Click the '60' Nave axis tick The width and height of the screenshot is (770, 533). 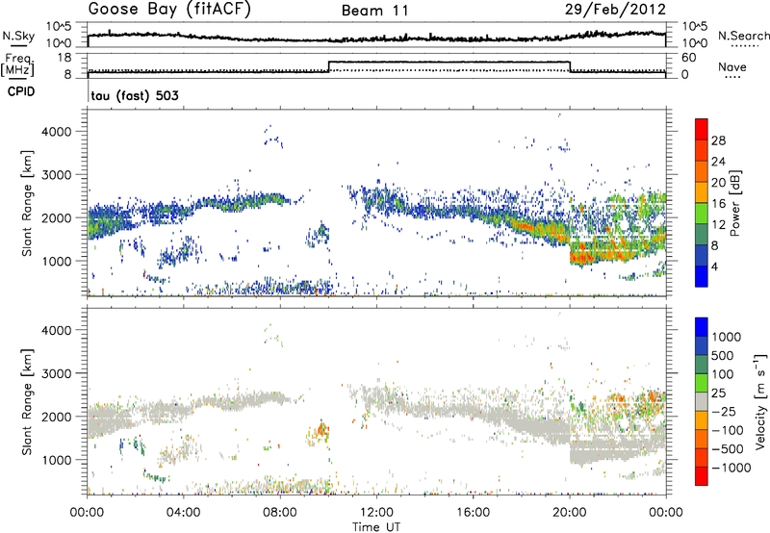point(689,58)
